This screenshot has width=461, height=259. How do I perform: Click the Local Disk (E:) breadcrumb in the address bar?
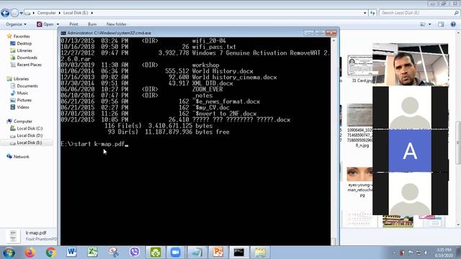[76, 13]
